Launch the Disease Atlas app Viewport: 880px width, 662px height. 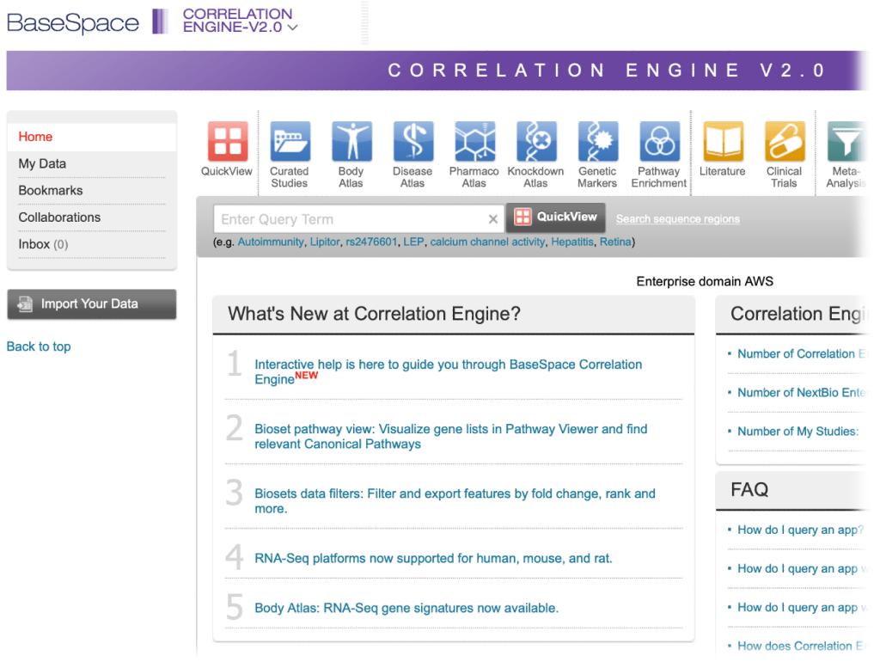coord(413,142)
